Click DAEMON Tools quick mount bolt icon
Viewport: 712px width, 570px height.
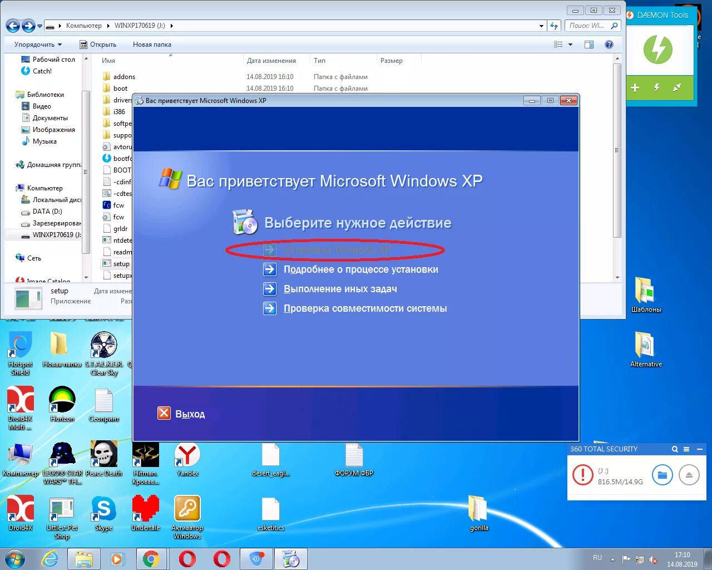pos(656,87)
